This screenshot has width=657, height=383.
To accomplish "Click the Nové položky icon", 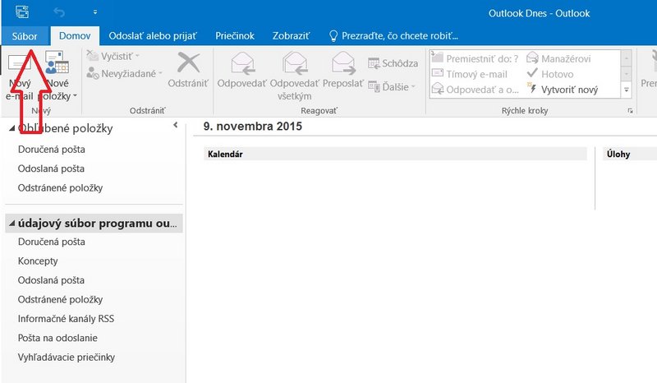I will point(57,62).
